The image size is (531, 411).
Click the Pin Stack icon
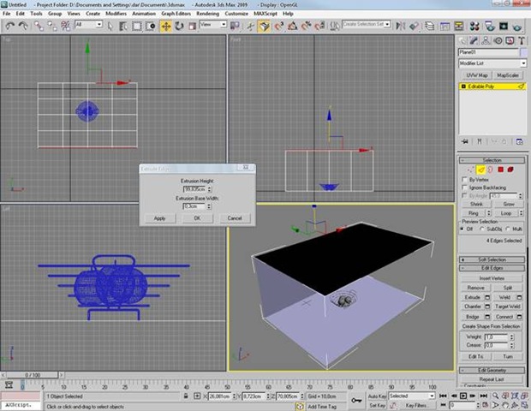[x=465, y=141]
